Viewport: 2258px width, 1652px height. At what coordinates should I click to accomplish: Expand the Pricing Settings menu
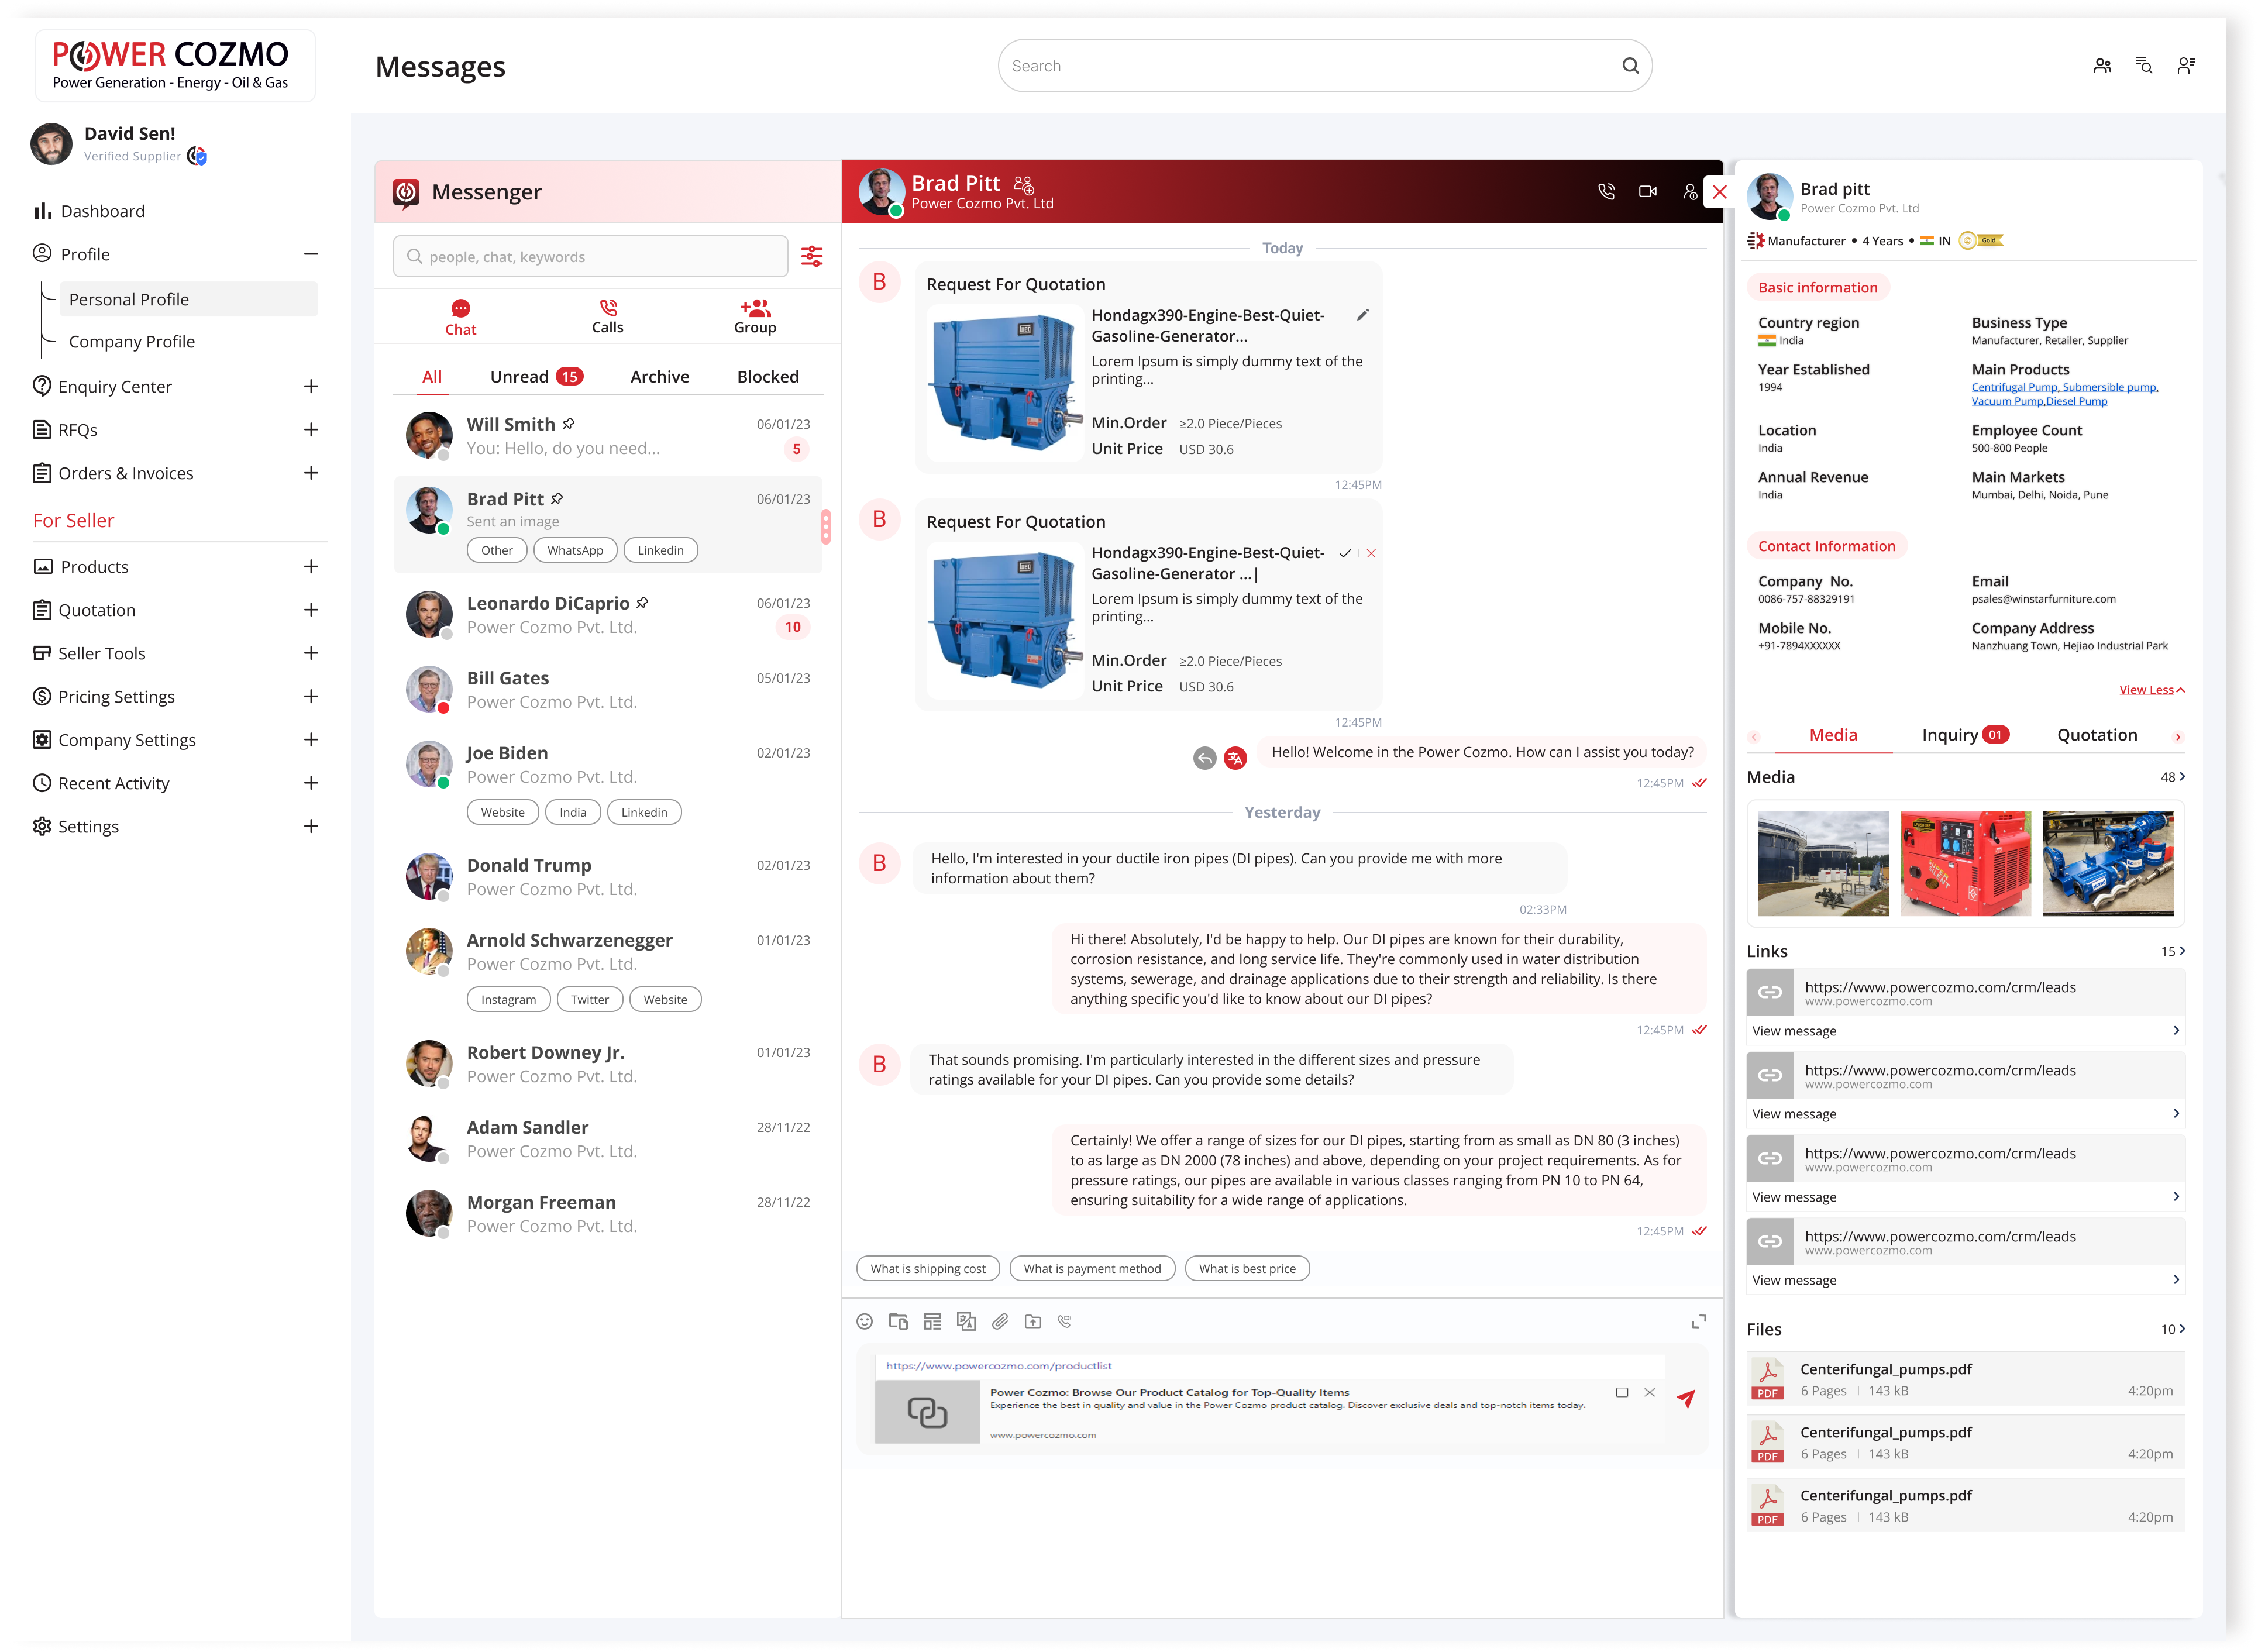[x=311, y=696]
